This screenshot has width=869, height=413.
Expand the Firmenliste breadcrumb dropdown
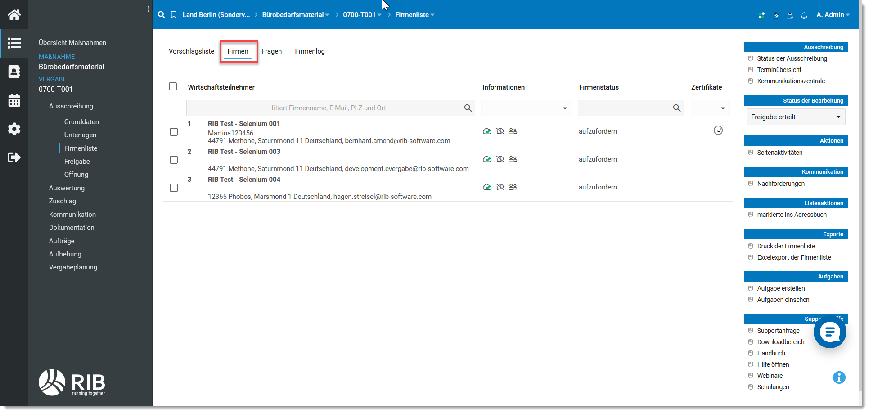[x=432, y=15]
